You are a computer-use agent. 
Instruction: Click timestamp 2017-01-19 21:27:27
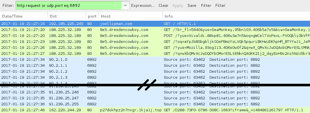[23, 53]
